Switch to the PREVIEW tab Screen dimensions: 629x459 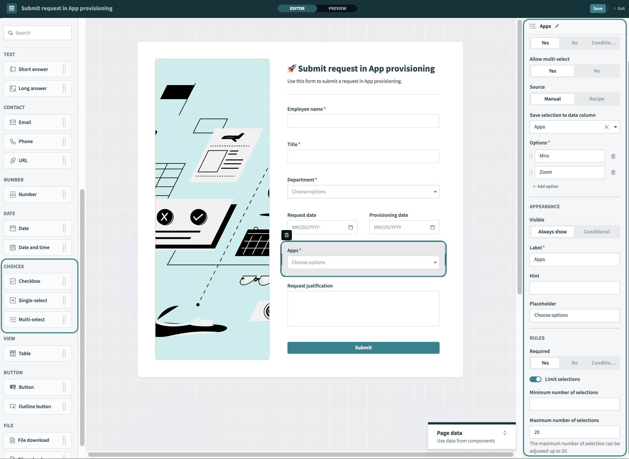coord(337,8)
